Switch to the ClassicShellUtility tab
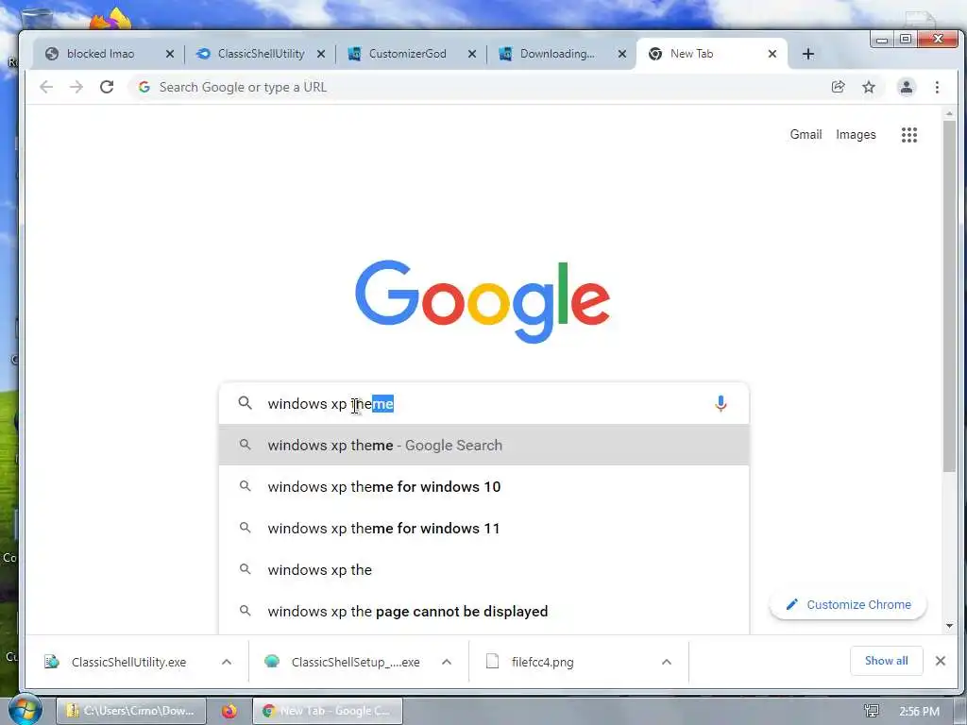Image resolution: width=967 pixels, height=725 pixels. click(261, 54)
